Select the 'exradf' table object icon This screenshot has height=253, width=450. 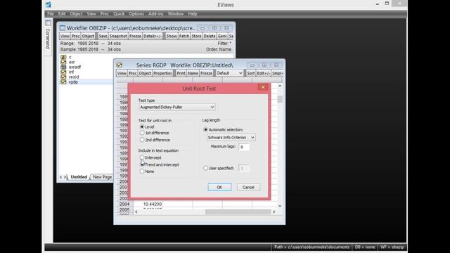63,67
